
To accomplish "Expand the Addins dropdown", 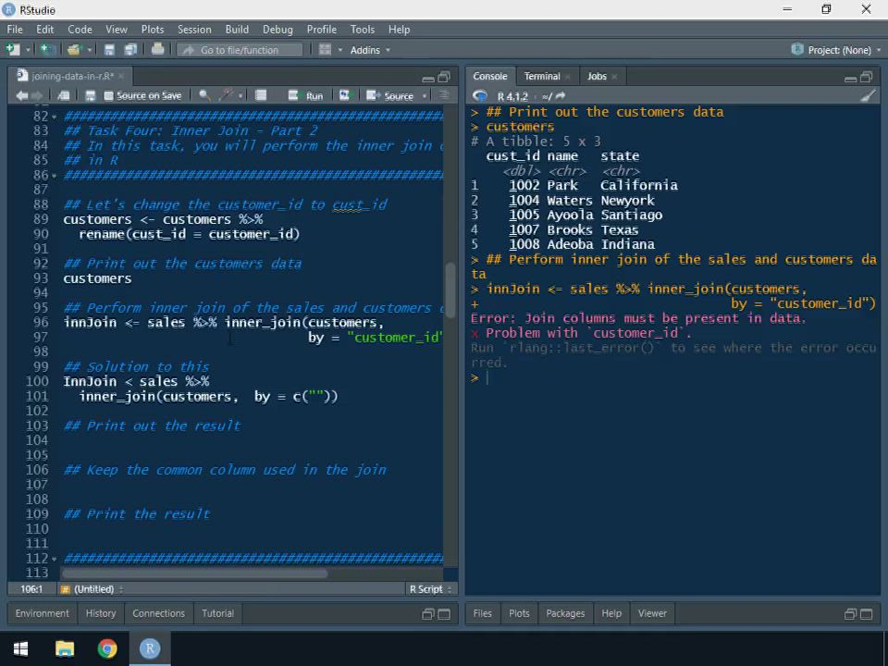I will click(x=370, y=50).
